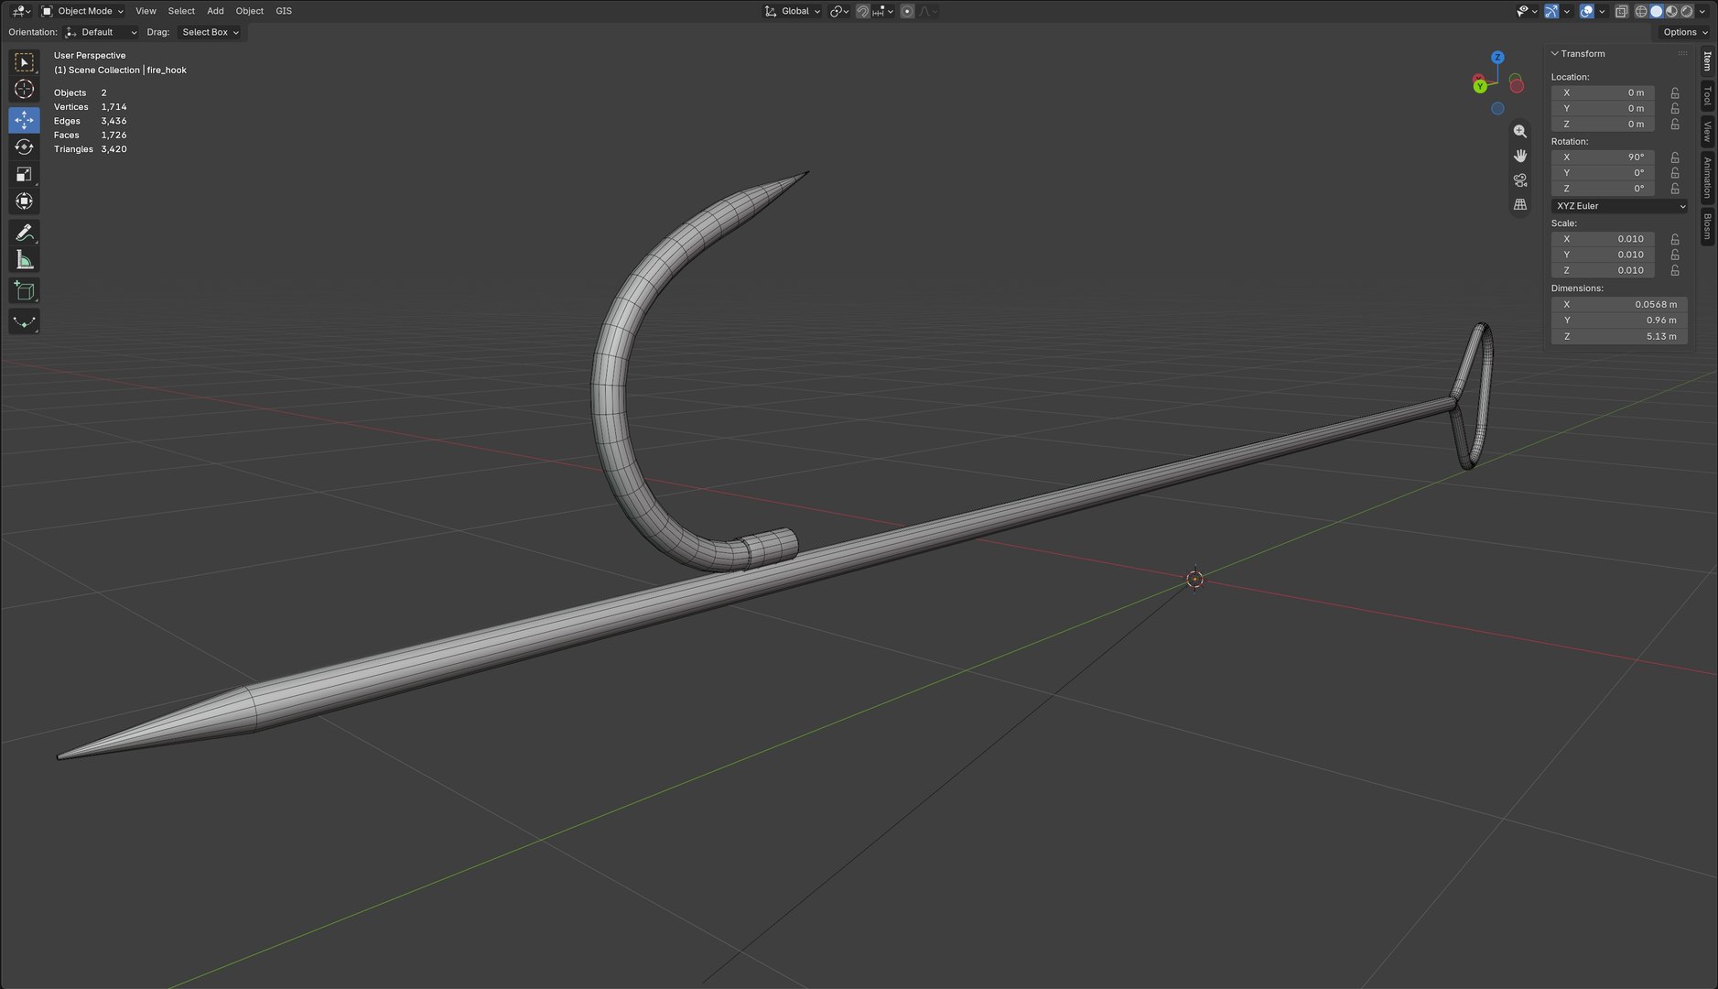1718x989 pixels.
Task: Lock Location X value
Action: [x=1675, y=92]
